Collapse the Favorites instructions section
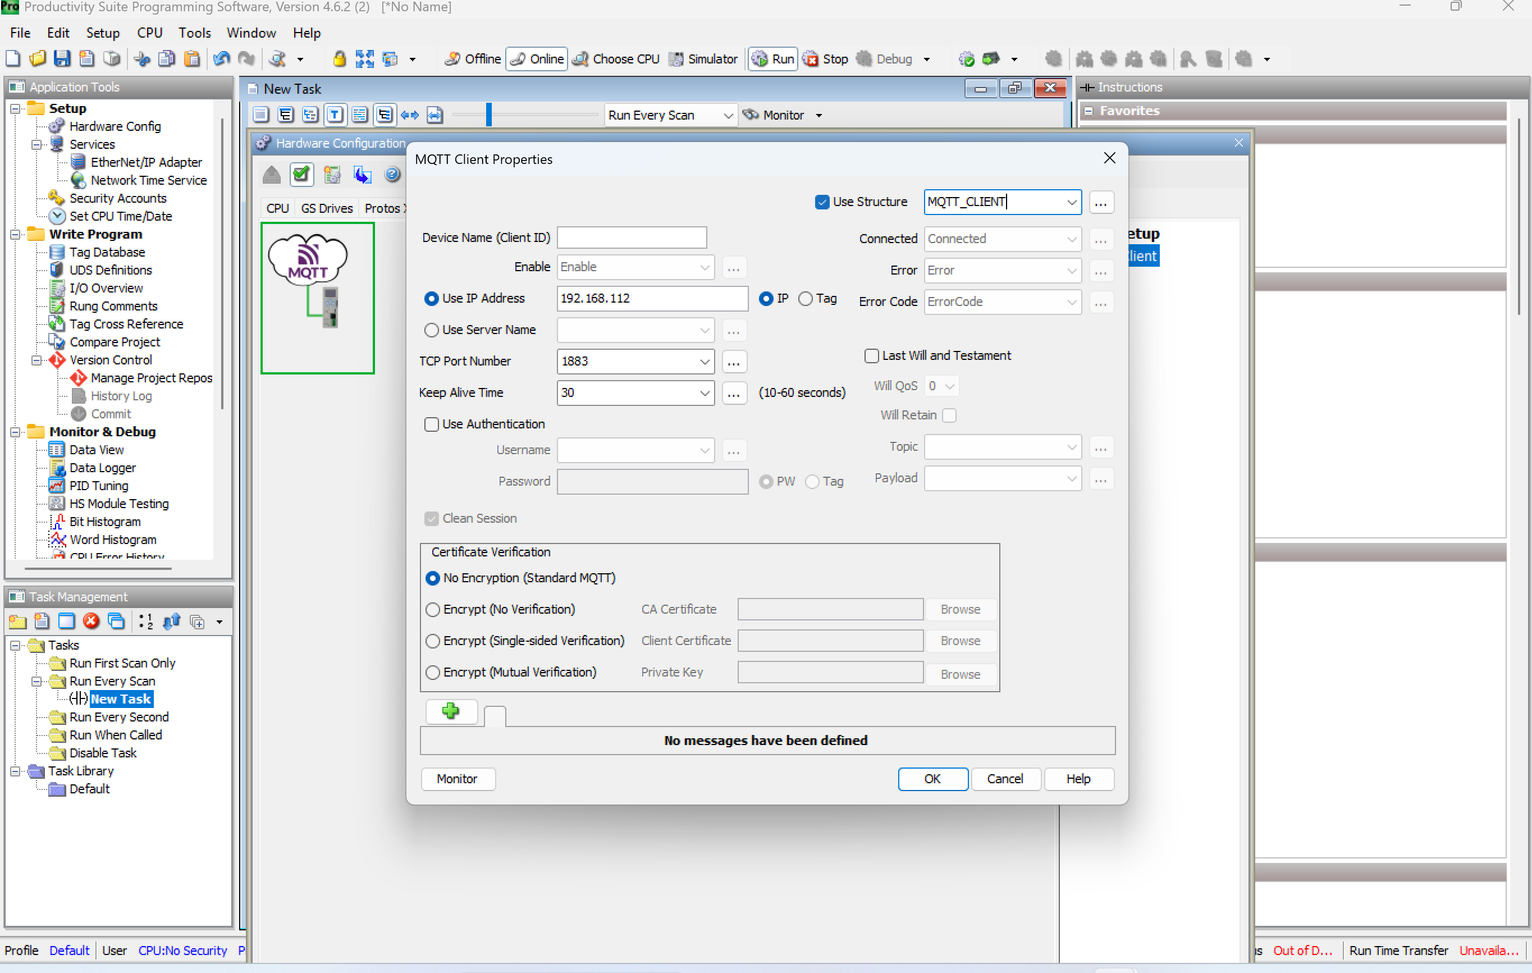Image resolution: width=1532 pixels, height=973 pixels. (1089, 111)
